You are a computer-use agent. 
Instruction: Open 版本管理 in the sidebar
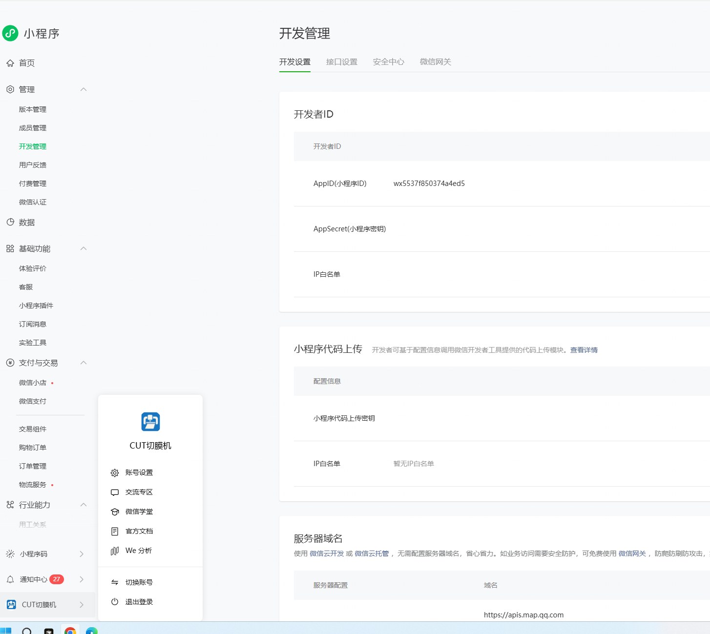[x=33, y=109]
